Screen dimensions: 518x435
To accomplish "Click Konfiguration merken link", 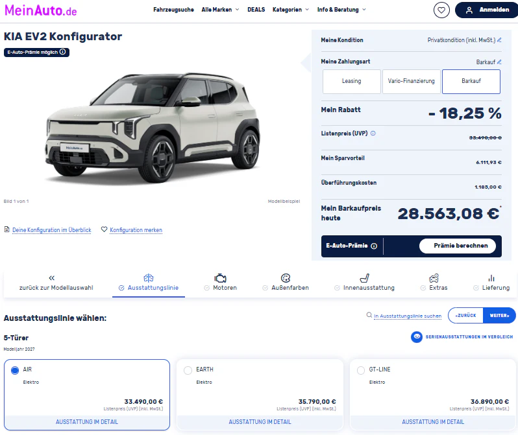I will [x=136, y=230].
